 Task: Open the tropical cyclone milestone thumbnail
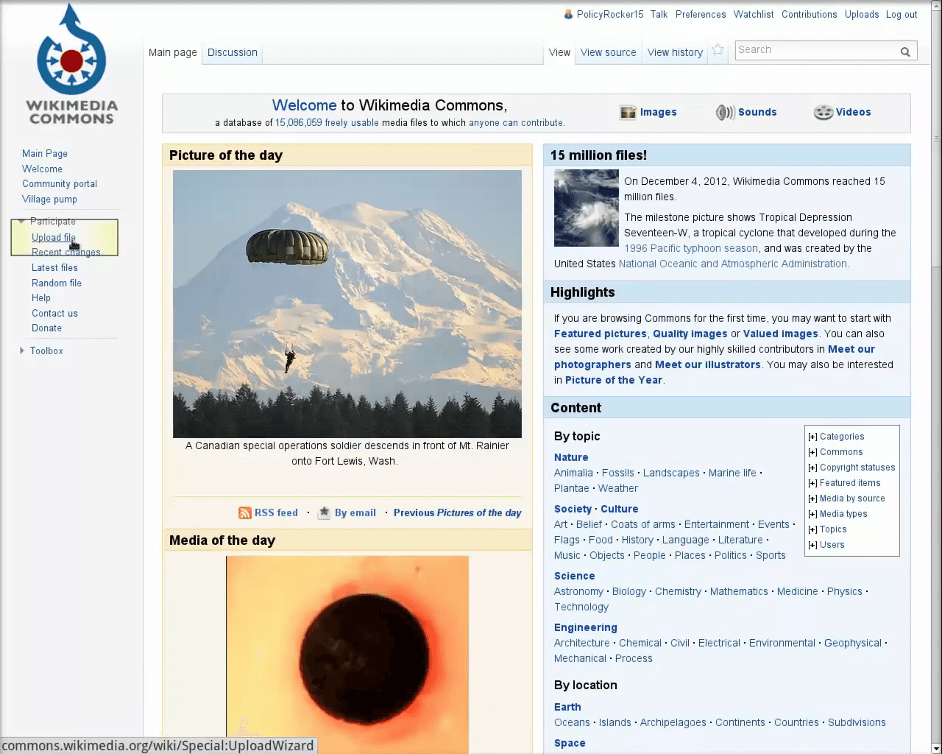(587, 208)
